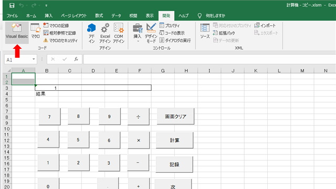Select the row 4 header
The height and width of the screenshot is (189, 336).
click(x=7, y=94)
